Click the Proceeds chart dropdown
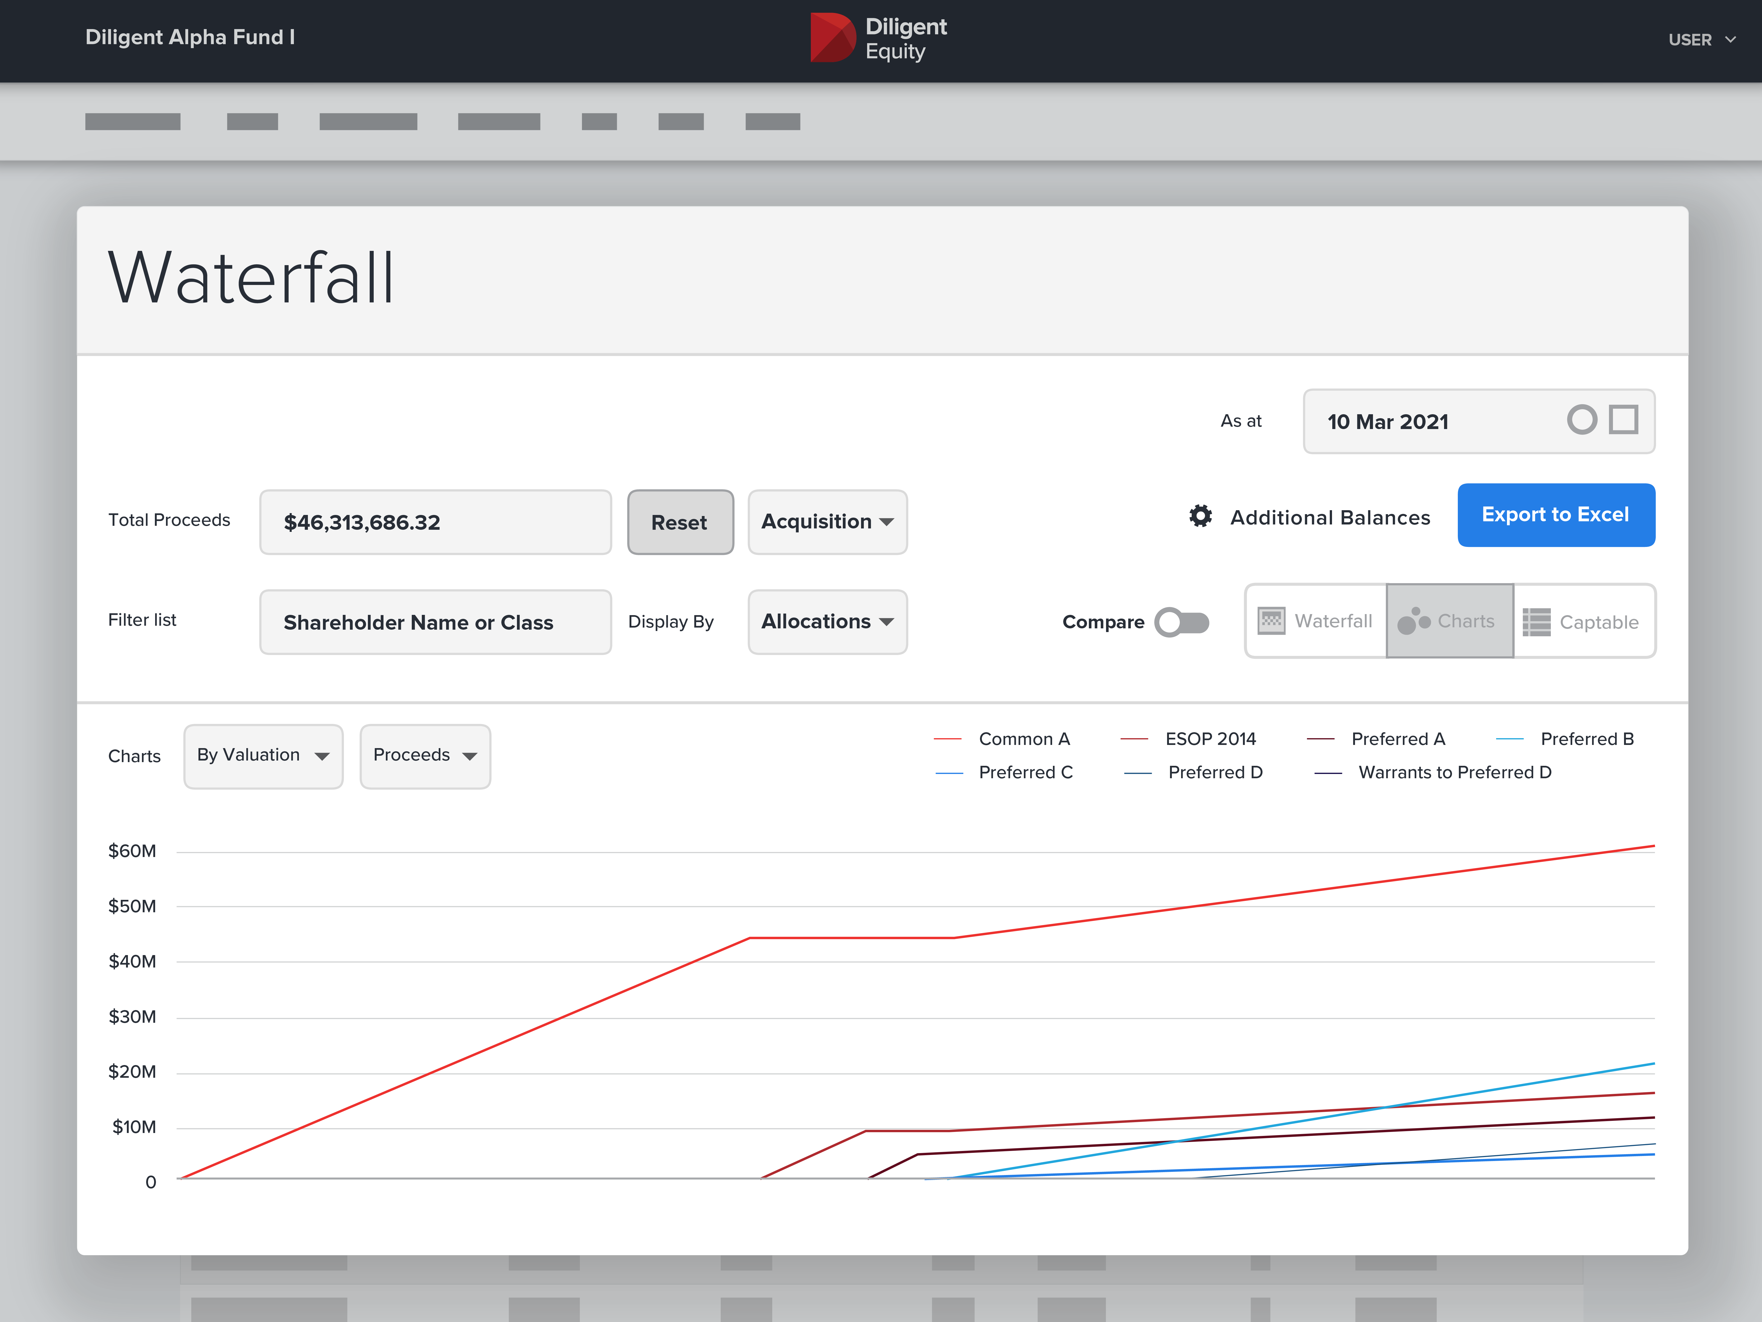 [x=423, y=754]
